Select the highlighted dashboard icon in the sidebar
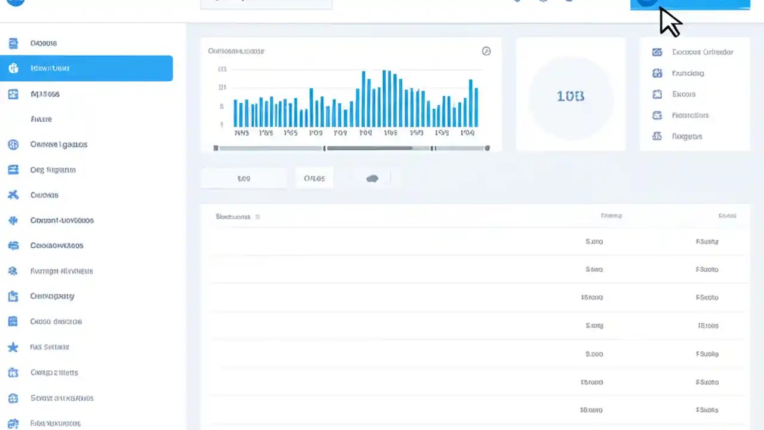 pos(13,68)
